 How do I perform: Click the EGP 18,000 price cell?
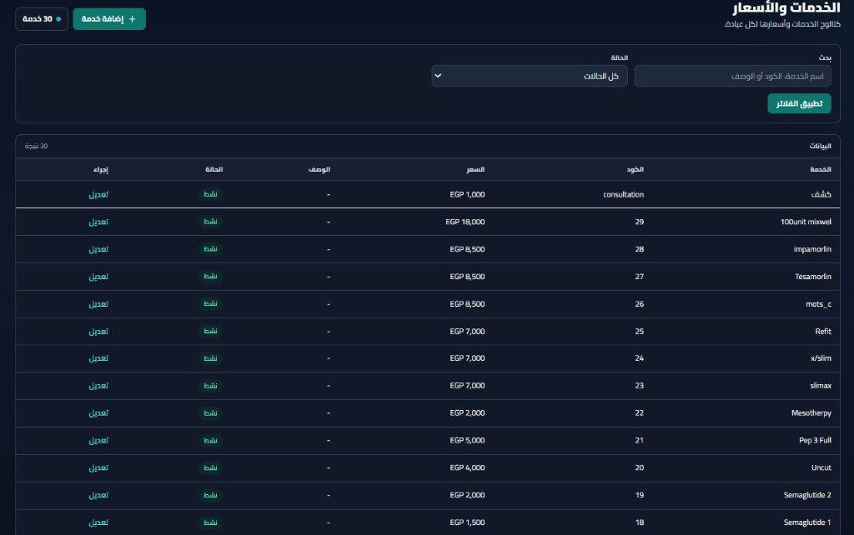coord(465,222)
